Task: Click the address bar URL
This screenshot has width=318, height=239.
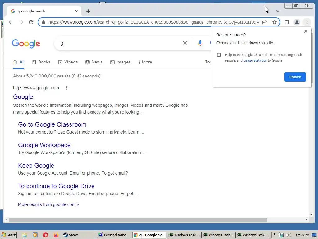Action: (154, 22)
